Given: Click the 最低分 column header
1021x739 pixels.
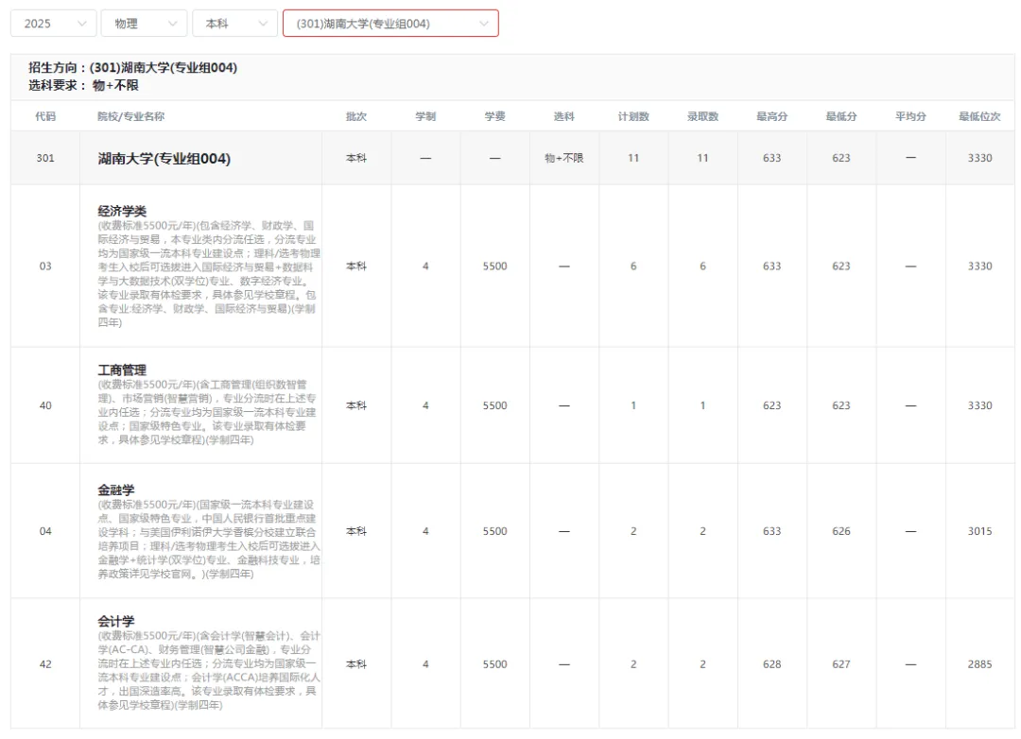Looking at the screenshot, I should pos(841,116).
